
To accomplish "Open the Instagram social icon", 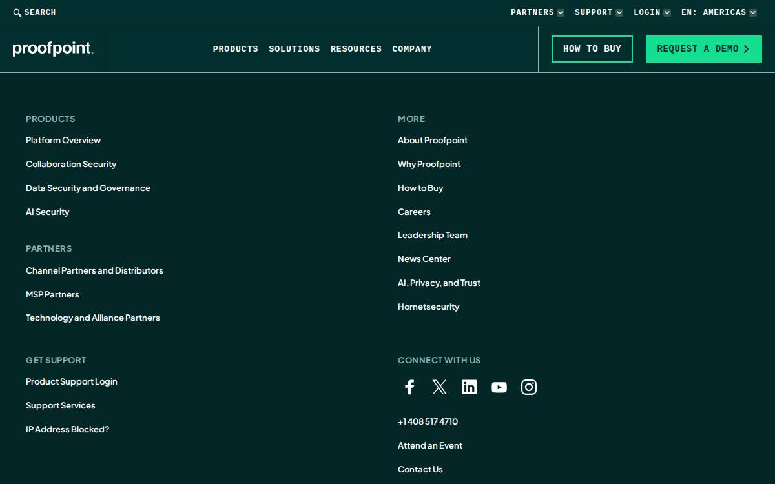I will [529, 387].
